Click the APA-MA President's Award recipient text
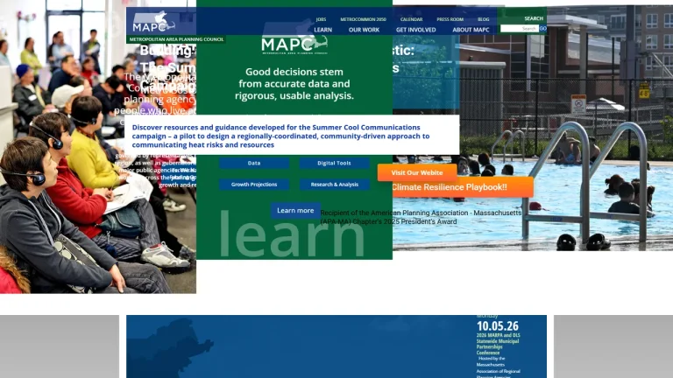Image resolution: width=673 pixels, height=378 pixels. click(421, 217)
